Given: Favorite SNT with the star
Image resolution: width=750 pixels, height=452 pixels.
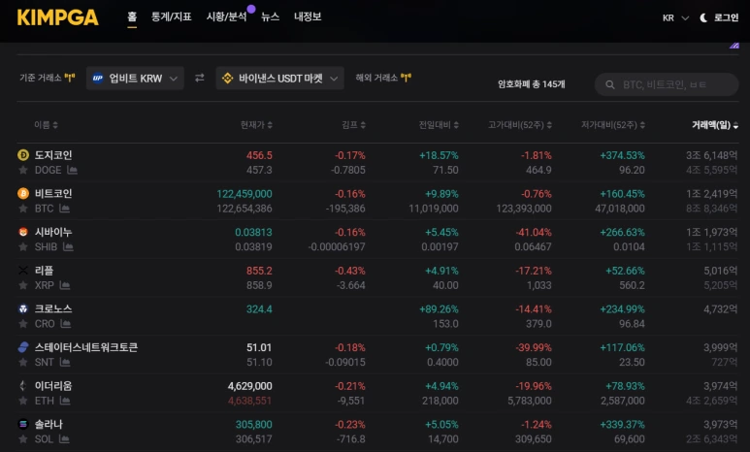Looking at the screenshot, I should click(23, 362).
